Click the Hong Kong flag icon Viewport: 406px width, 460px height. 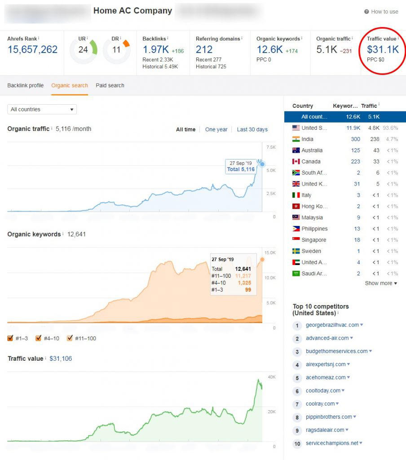pos(296,206)
